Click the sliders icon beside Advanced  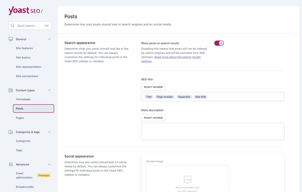pos(10,164)
